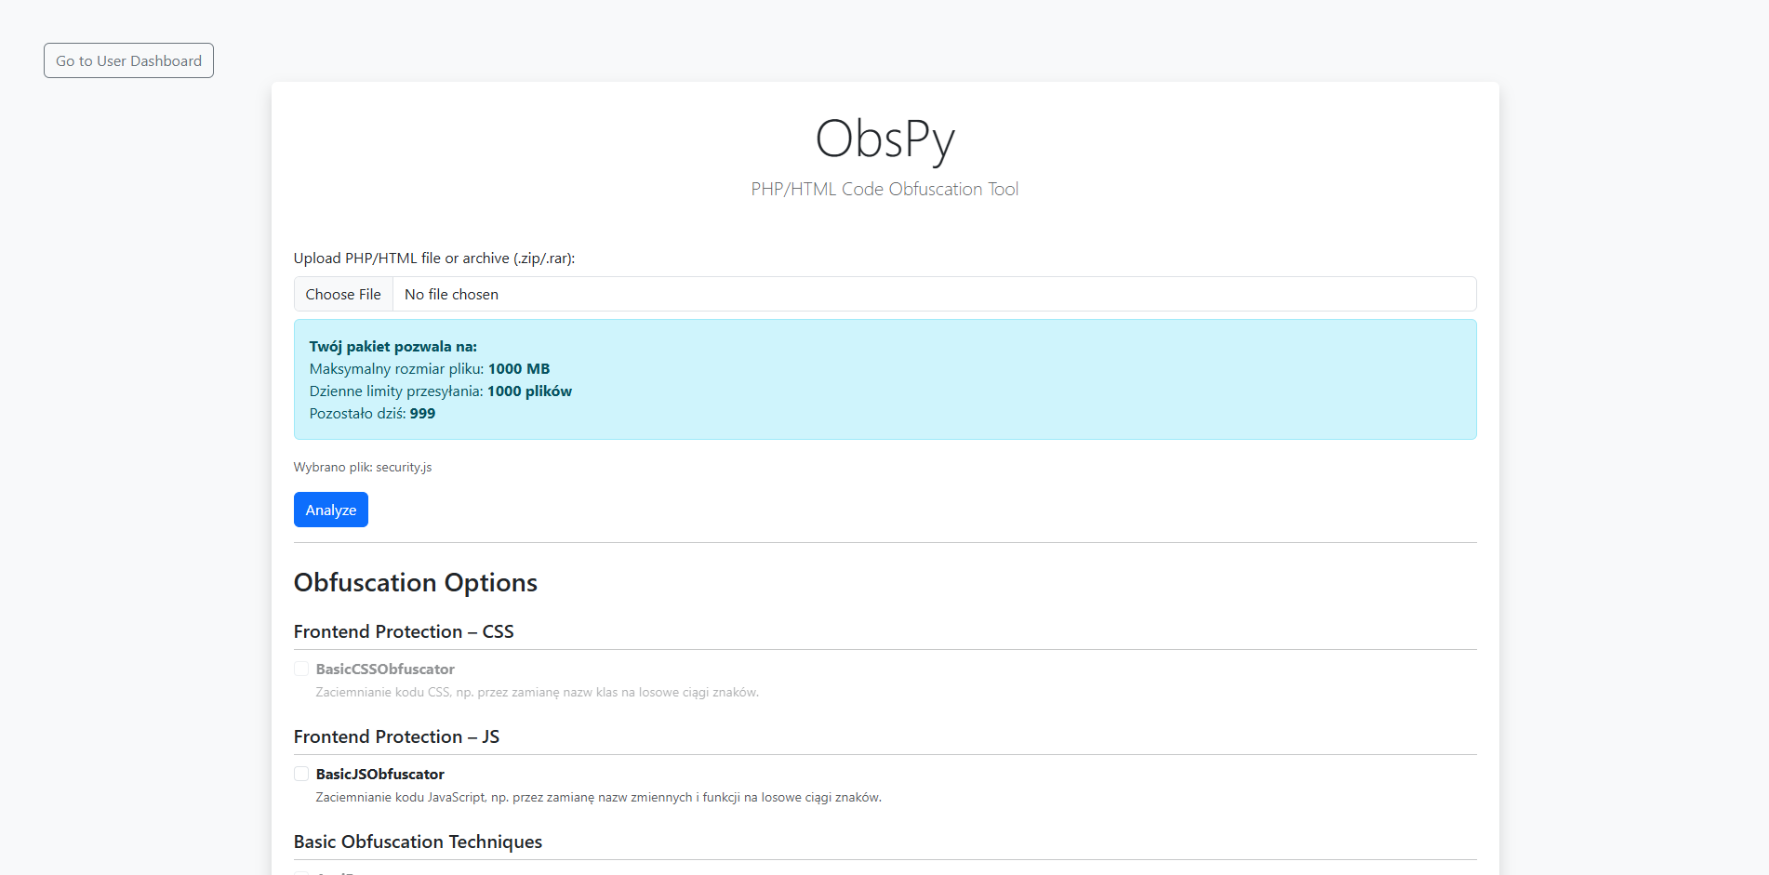Tick the BasicCSSObfuscator checkbox
Image resolution: width=1769 pixels, height=875 pixels.
click(301, 669)
